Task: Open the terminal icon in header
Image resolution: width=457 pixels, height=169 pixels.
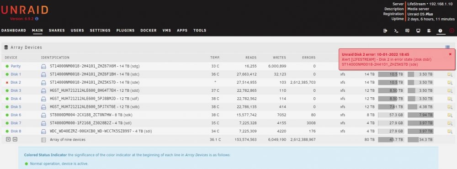Action: pyautogui.click(x=396, y=31)
